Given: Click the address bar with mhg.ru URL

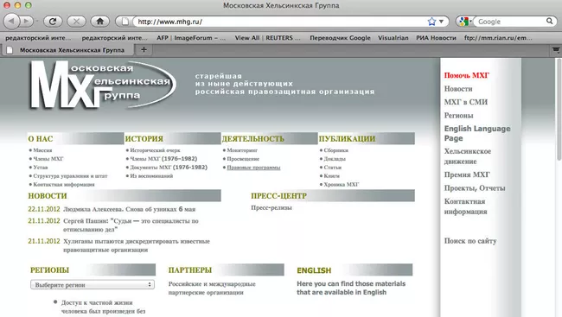Looking at the screenshot, I should click(279, 22).
